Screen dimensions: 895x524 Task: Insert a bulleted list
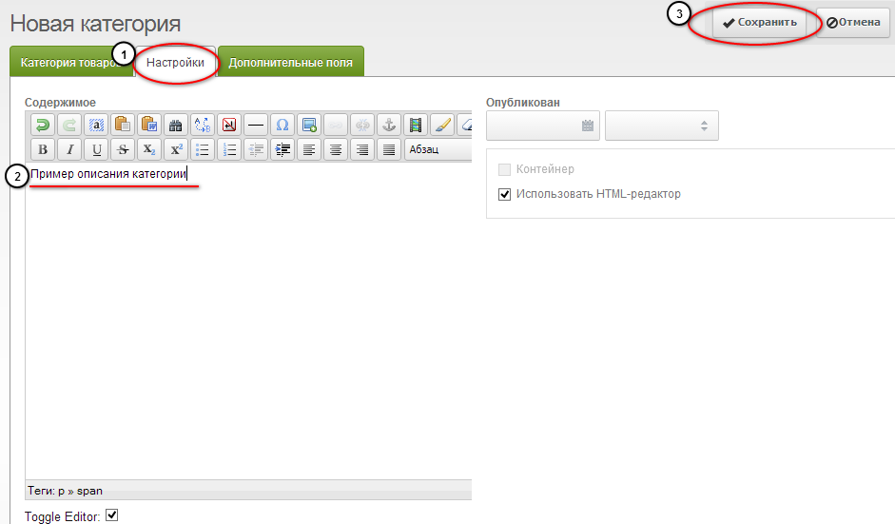click(202, 149)
